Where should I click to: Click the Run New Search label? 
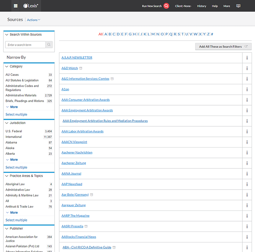[152, 6]
